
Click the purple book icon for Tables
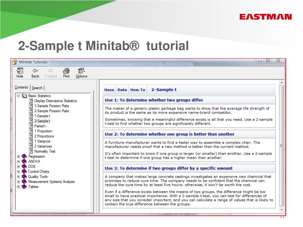coord(24,187)
